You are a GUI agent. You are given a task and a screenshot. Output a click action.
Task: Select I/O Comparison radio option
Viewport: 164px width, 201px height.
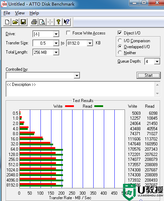tap(120, 40)
